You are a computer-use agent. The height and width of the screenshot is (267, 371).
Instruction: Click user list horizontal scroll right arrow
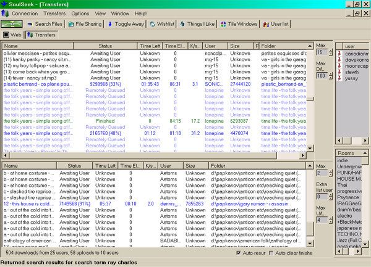click(x=365, y=141)
